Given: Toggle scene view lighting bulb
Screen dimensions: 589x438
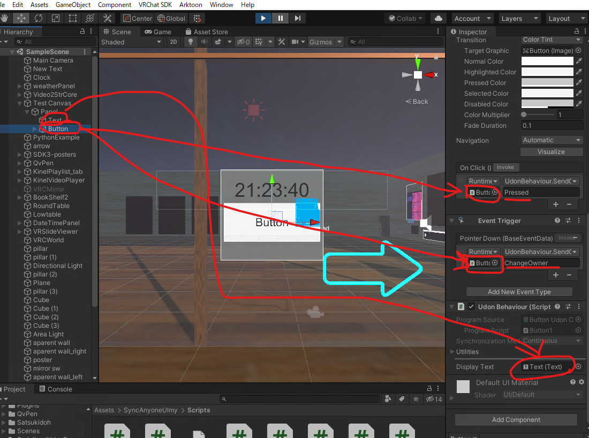Looking at the screenshot, I should tap(190, 42).
